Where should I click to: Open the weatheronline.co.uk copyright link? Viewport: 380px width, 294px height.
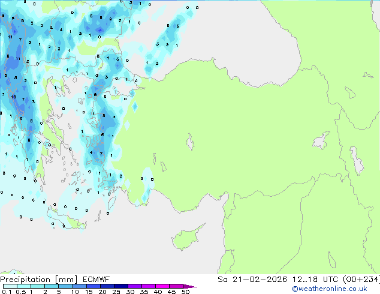click(x=329, y=289)
